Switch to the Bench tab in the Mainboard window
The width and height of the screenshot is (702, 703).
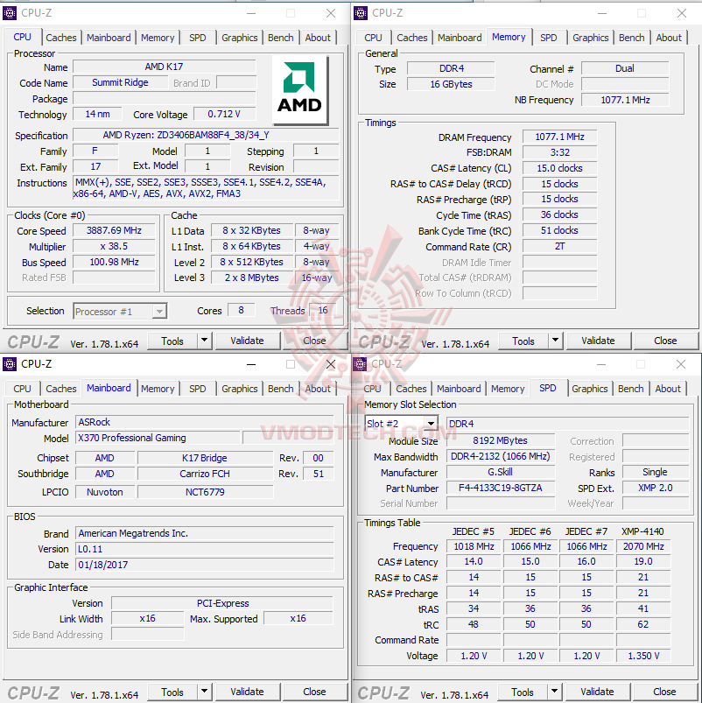[x=280, y=388]
